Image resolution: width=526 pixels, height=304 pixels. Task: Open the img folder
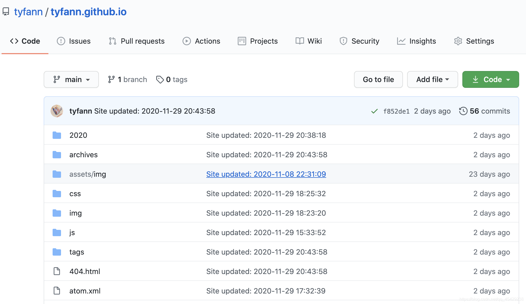tap(75, 213)
